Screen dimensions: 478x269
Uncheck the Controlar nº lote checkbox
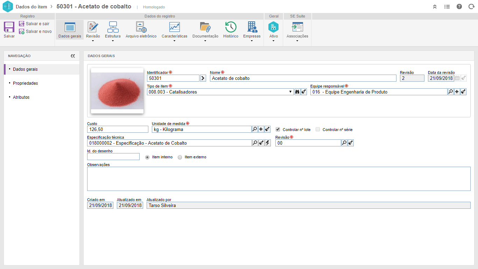[278, 129]
